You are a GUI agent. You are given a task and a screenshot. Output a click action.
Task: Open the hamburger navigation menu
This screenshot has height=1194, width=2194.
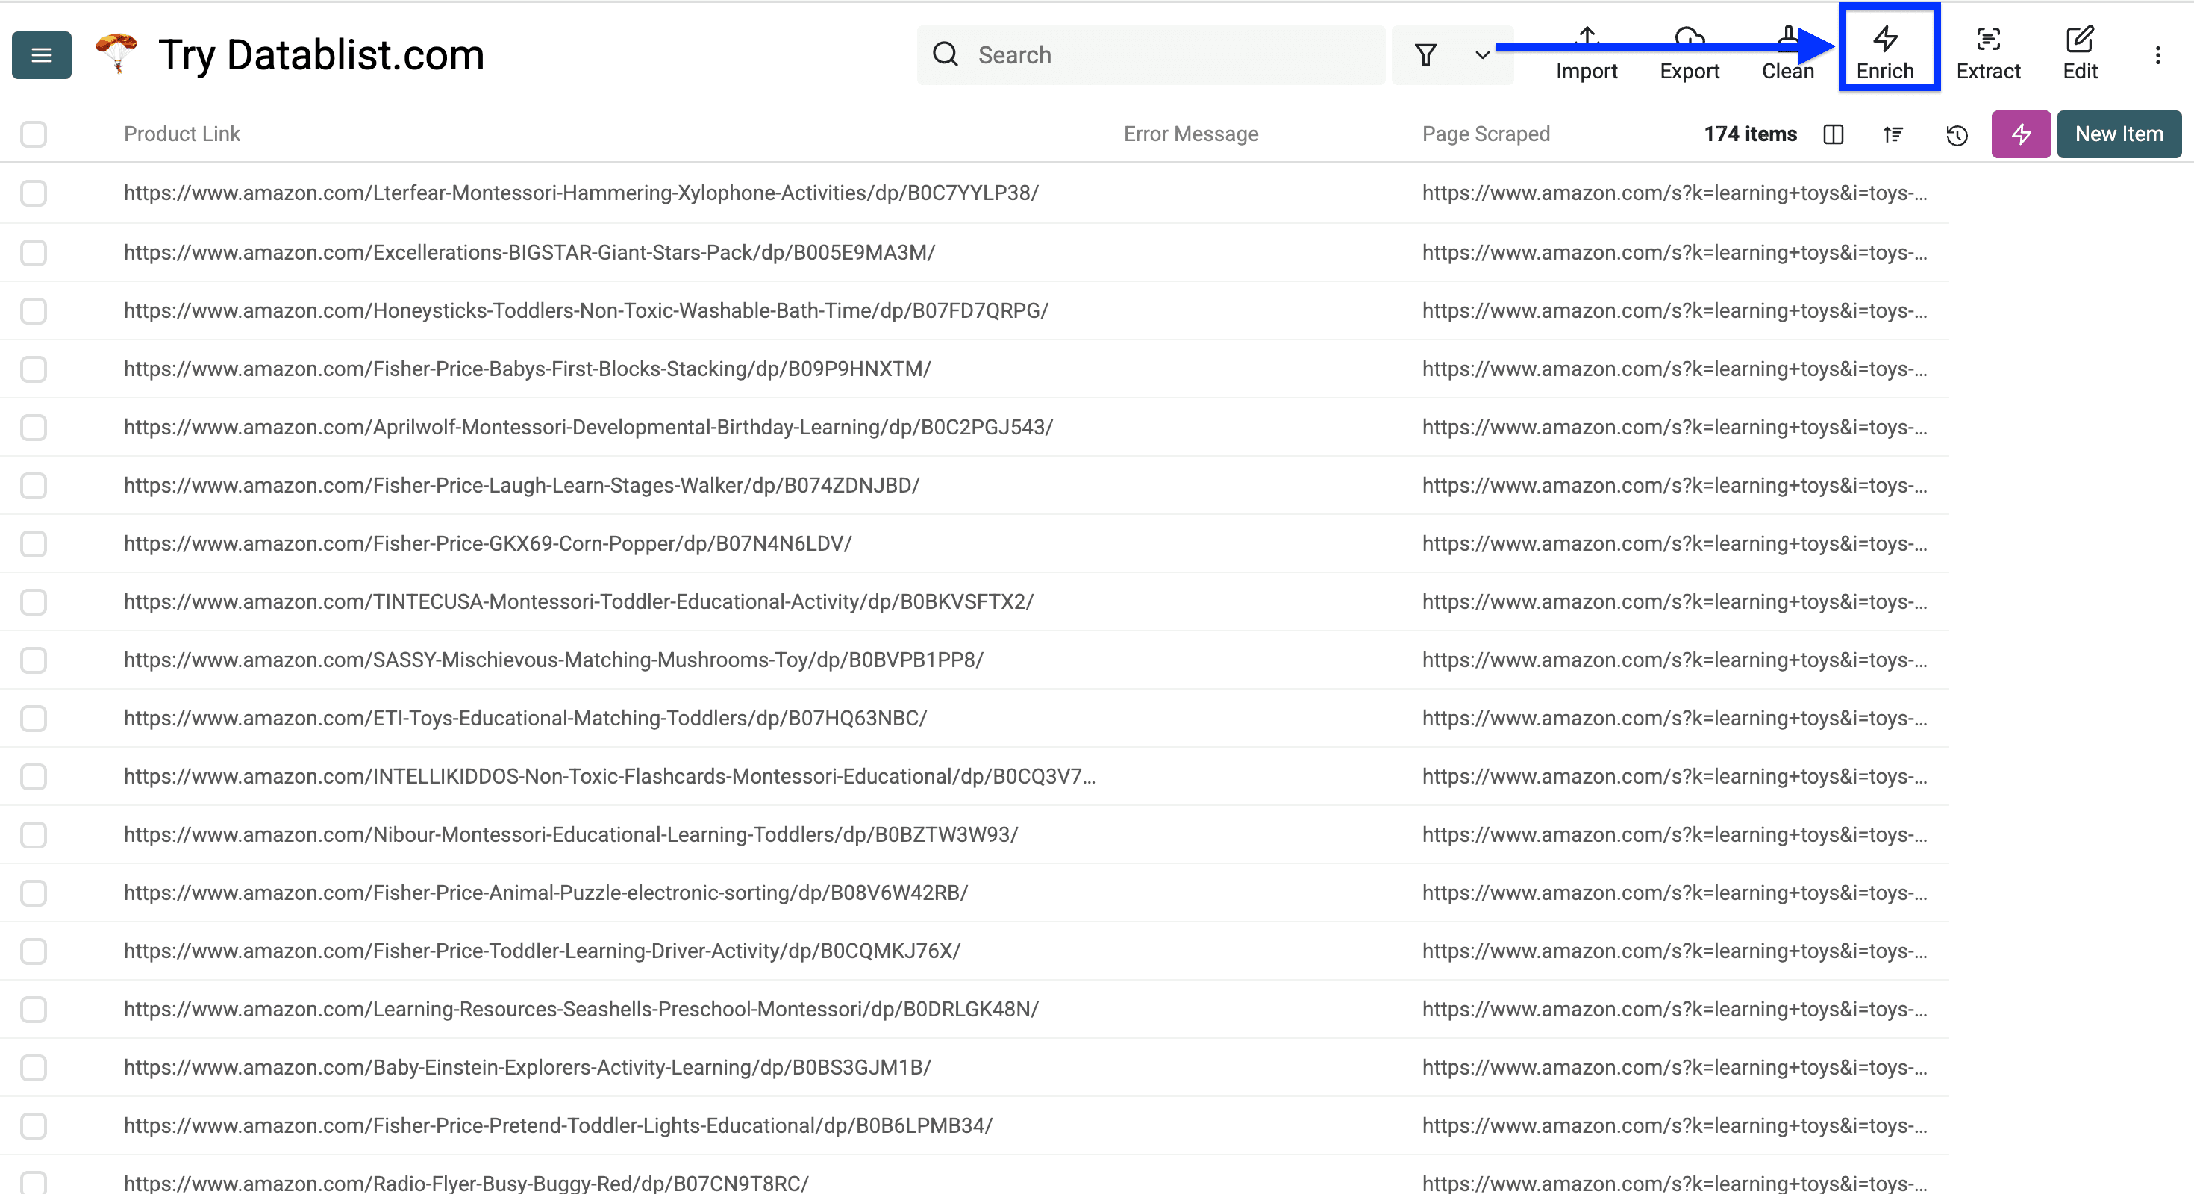tap(41, 54)
